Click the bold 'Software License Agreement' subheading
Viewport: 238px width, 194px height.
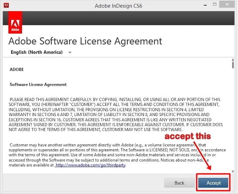38,85
